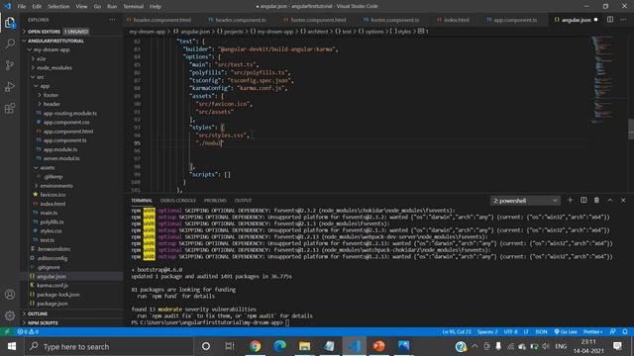The width and height of the screenshot is (634, 356).
Task: Click the Ln 95 cursor position indicator
Action: [457, 331]
